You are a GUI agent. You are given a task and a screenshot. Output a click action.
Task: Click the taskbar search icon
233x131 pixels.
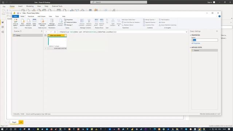(x=7, y=129)
